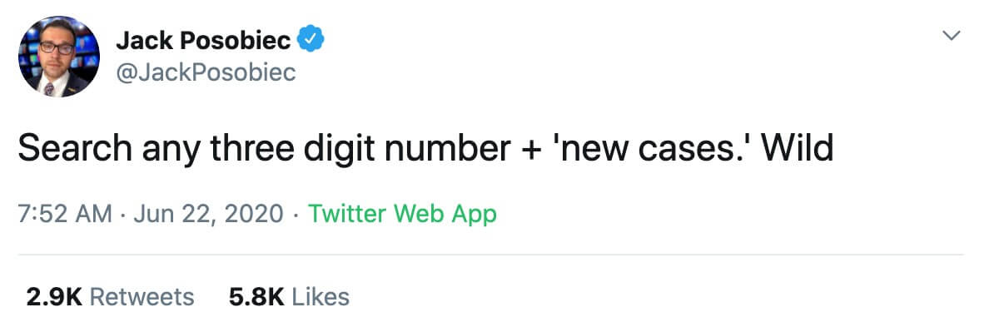This screenshot has height=332, width=989.
Task: Click the horizontal divider above the counts
Action: (x=490, y=255)
